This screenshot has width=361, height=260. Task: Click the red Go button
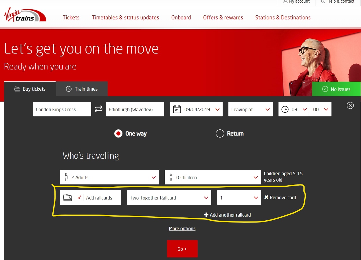[x=182, y=249]
